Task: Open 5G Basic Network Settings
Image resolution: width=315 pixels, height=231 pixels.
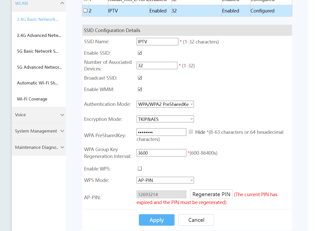Action: [38, 51]
